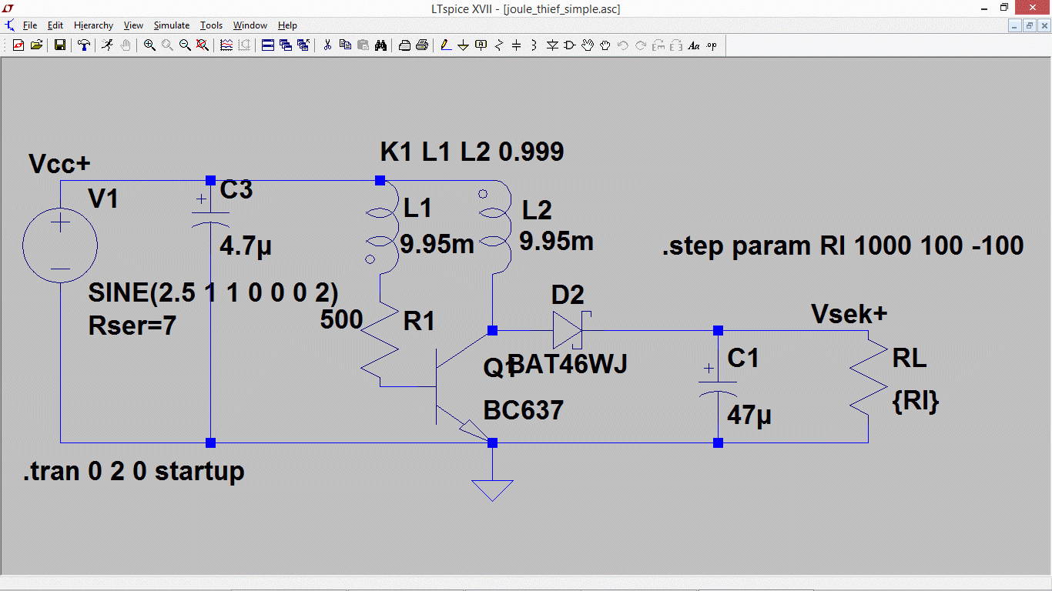Open the Tools menu

(x=211, y=25)
